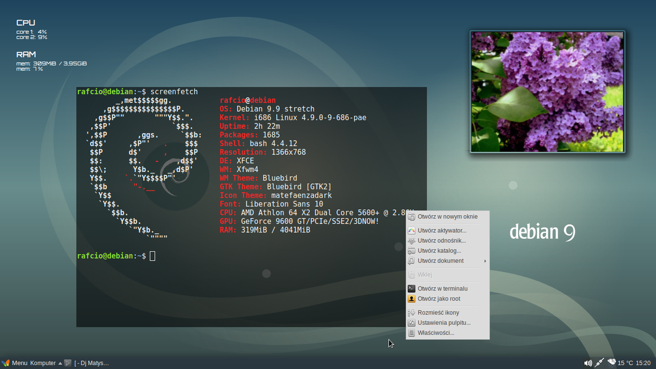Viewport: 656px width, 369px height.
Task: Click the terminal icon beside "Otwórz w terminalu"
Action: (412, 289)
